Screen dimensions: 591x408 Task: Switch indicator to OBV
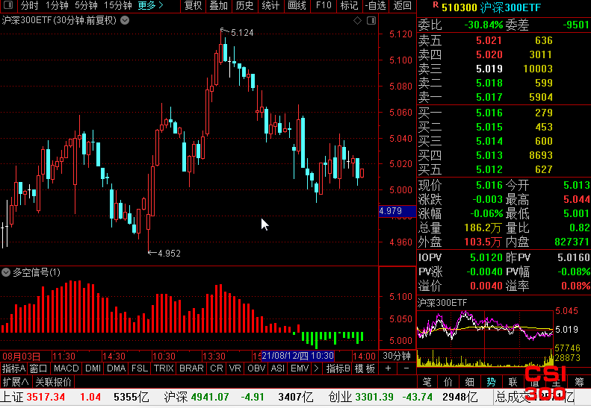[256, 368]
